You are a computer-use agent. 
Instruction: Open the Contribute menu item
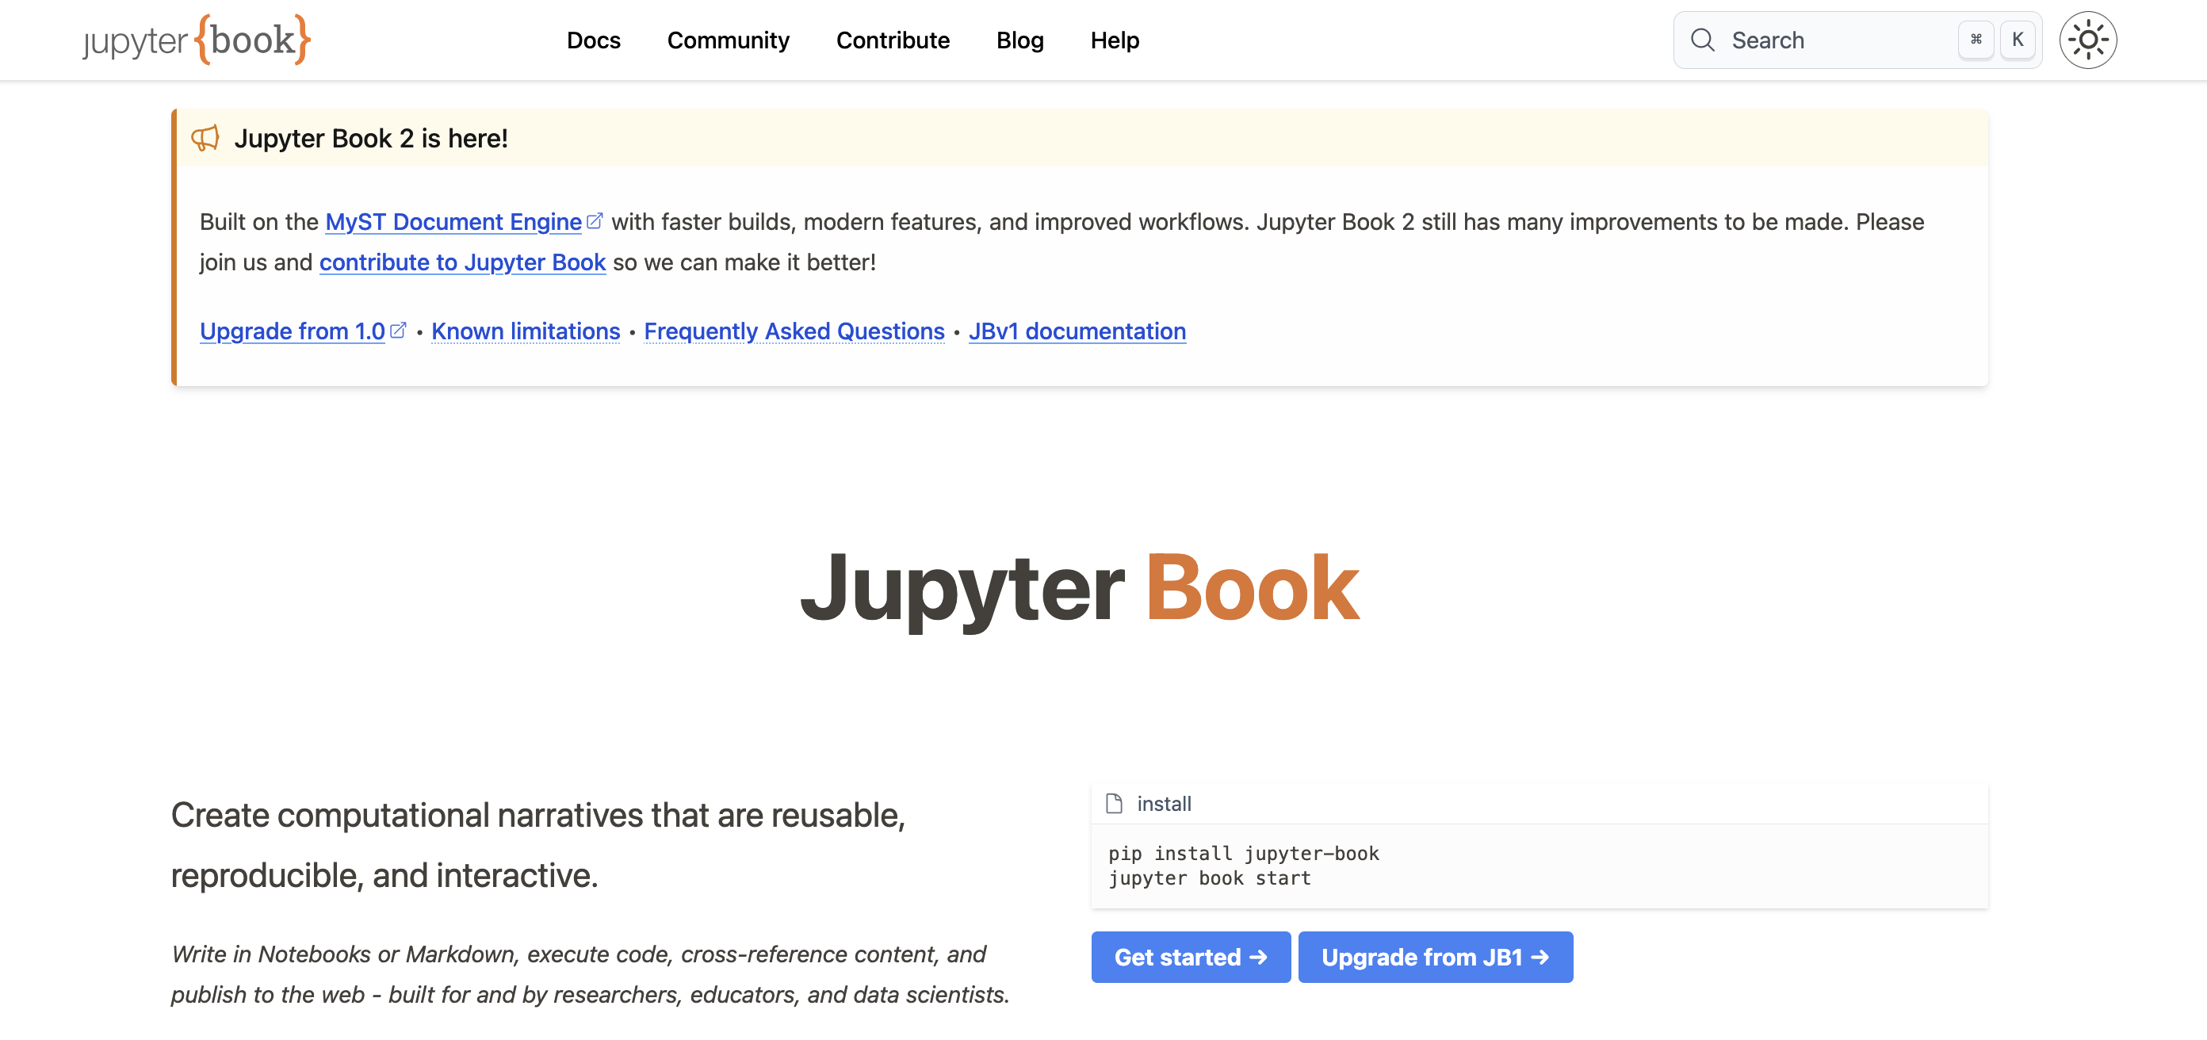coord(893,40)
